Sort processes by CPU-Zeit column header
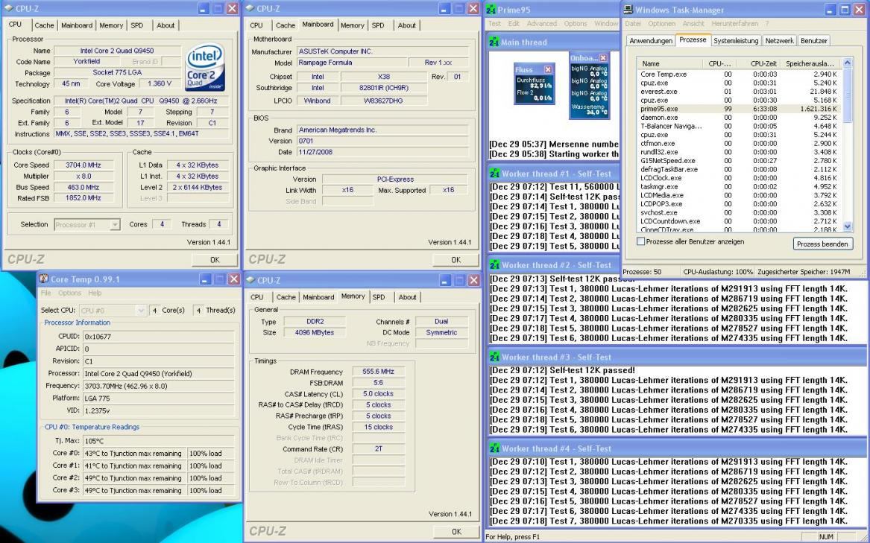The height and width of the screenshot is (543, 870). (757, 64)
